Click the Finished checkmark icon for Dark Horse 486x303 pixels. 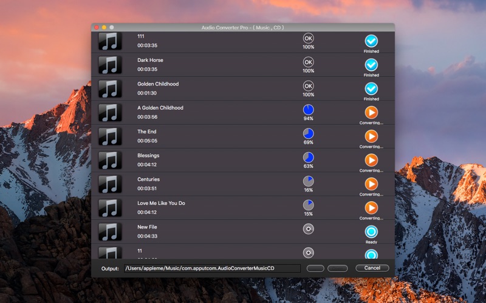point(371,65)
